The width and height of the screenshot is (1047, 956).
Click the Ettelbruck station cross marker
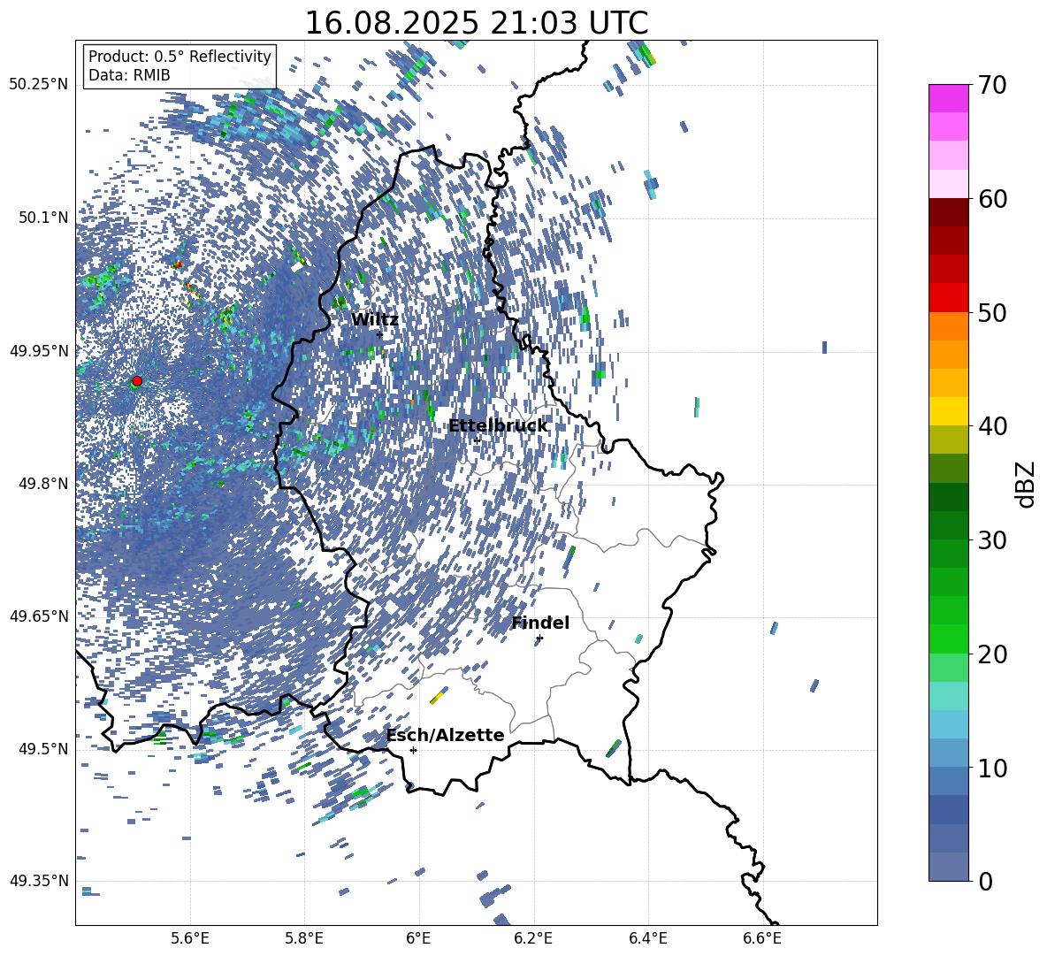[x=477, y=440]
